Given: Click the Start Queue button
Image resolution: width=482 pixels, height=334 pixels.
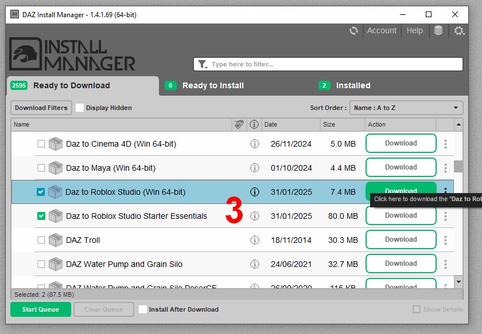Looking at the screenshot, I should pyautogui.click(x=41, y=309).
